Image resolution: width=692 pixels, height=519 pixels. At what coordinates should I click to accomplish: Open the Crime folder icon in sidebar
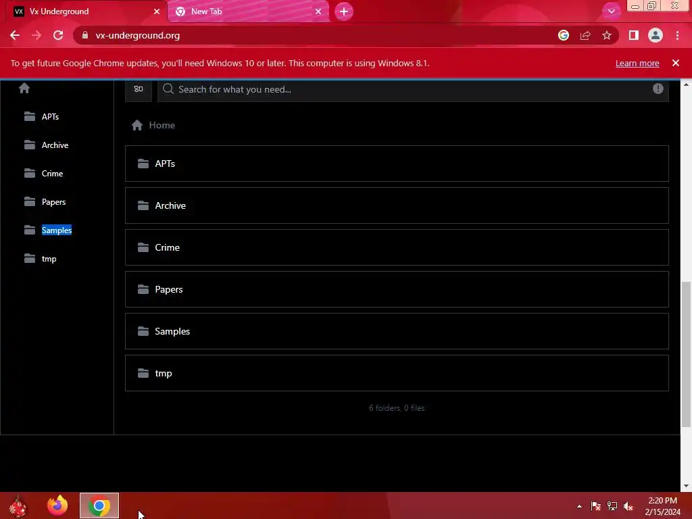coord(30,174)
